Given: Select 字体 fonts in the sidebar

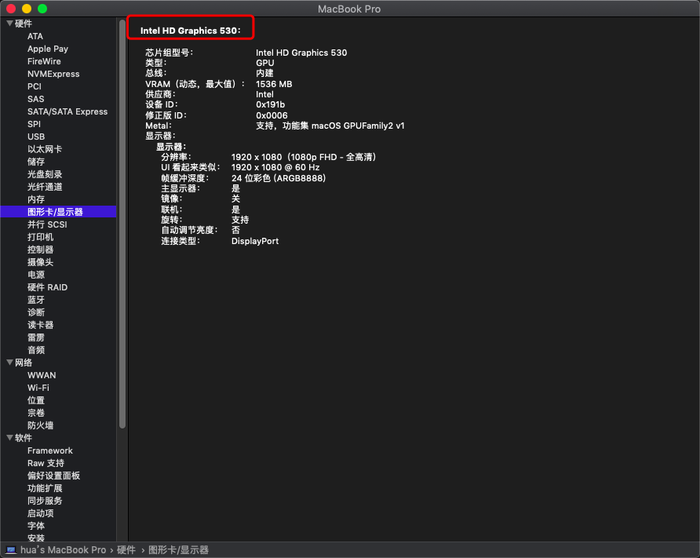Looking at the screenshot, I should tap(36, 525).
